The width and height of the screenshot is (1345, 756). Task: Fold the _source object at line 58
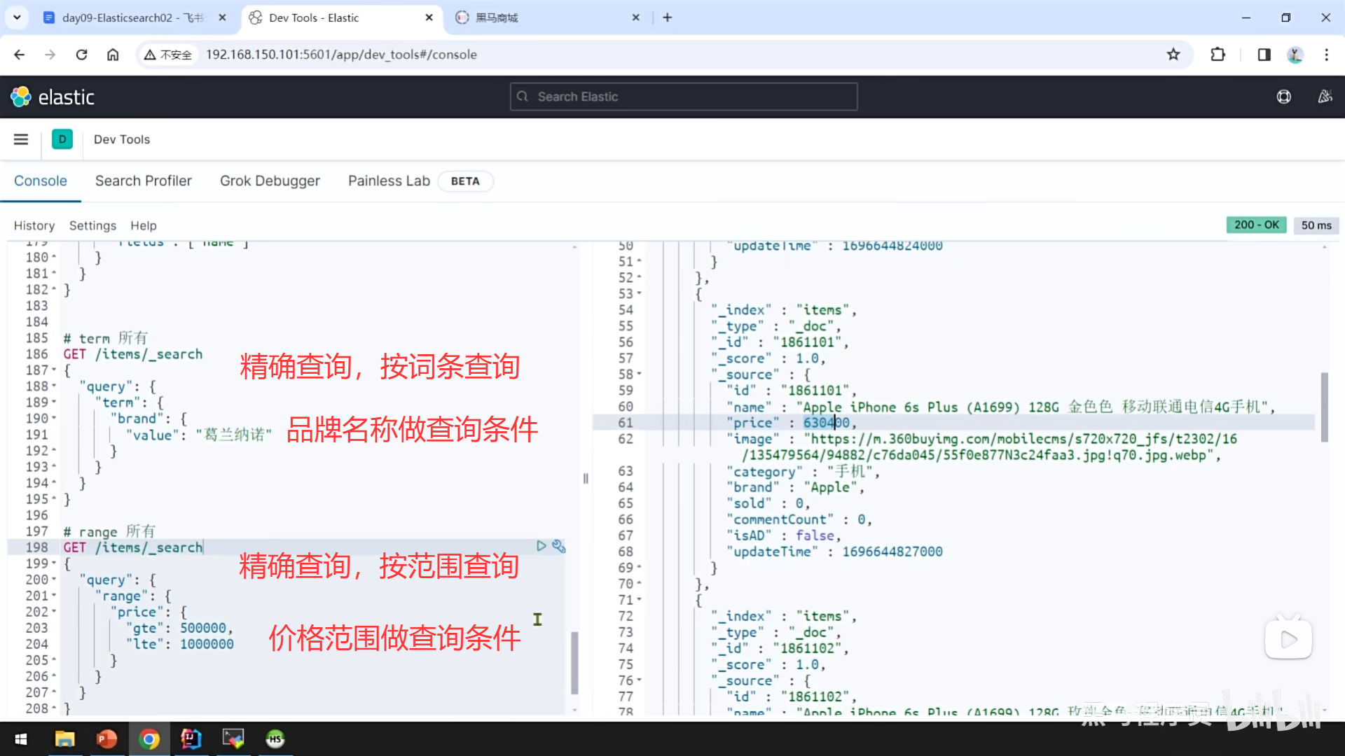point(640,374)
